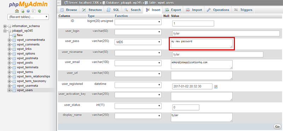Go to the Import tab
This screenshot has width=283, height=131.
pyautogui.click(x=194, y=10)
